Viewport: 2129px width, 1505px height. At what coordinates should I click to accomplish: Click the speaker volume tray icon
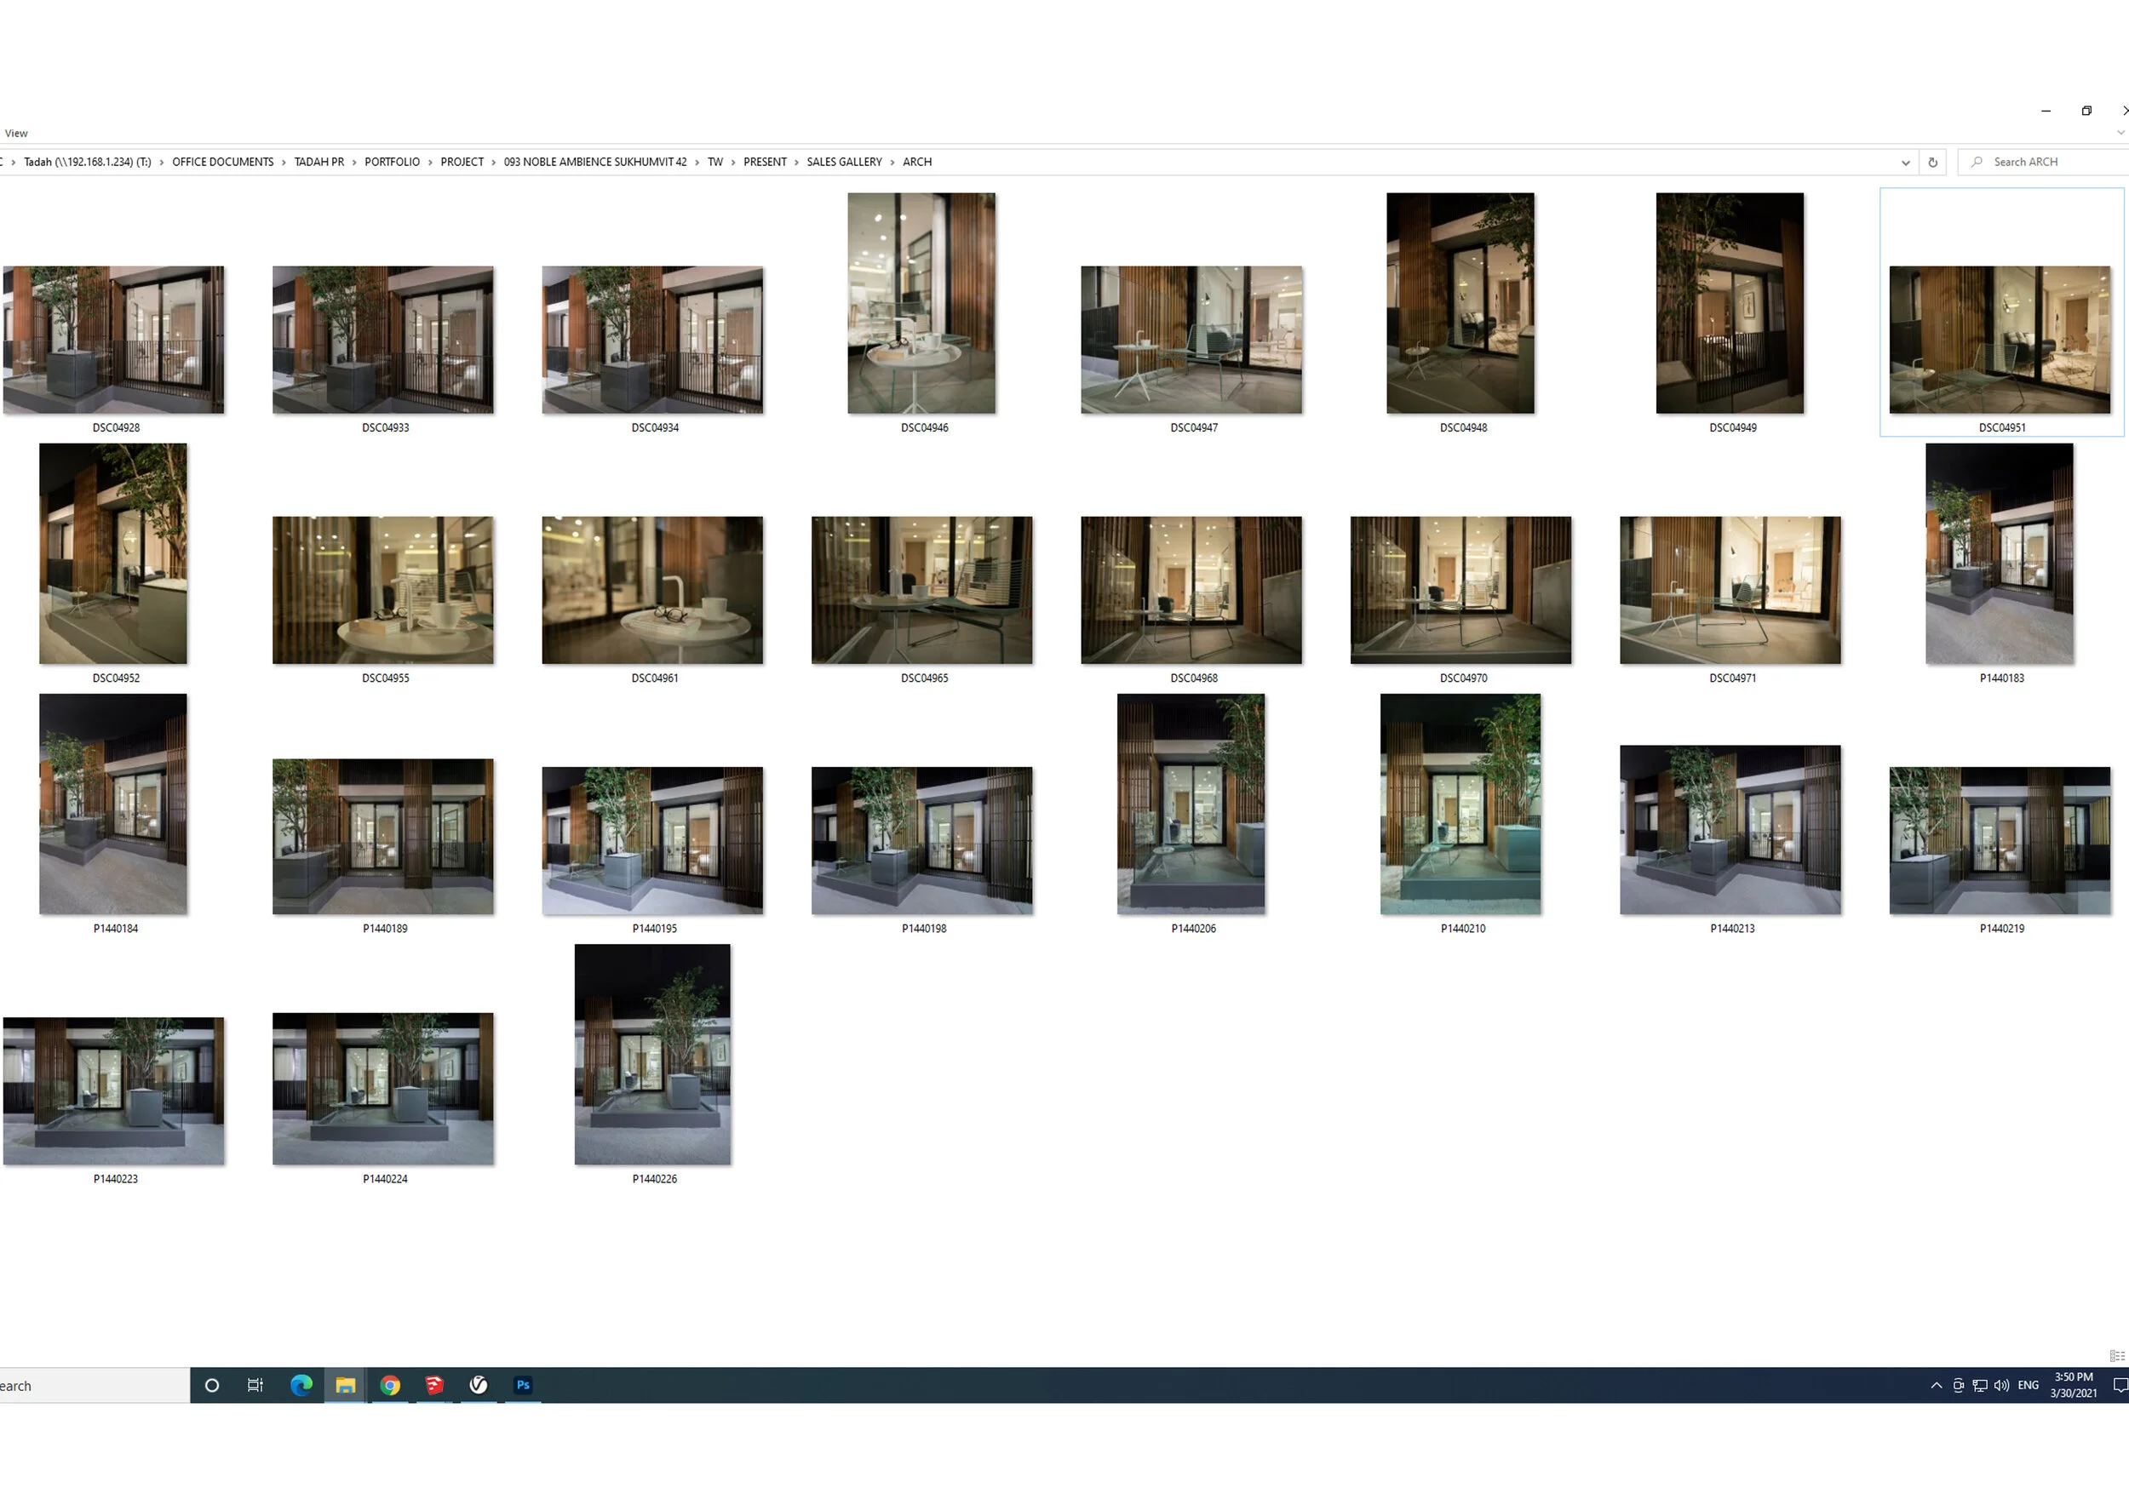[2001, 1386]
